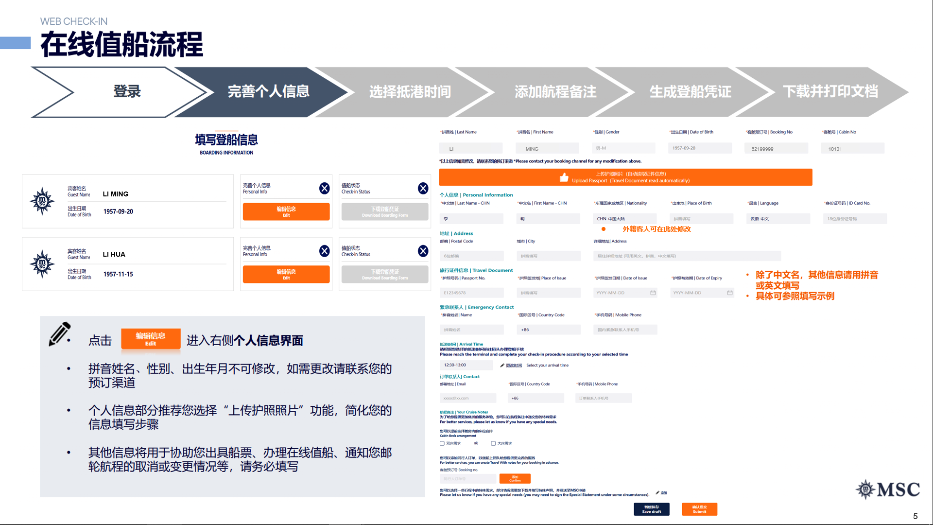Click the orange Submit button
This screenshot has height=525, width=933.
pyautogui.click(x=699, y=509)
